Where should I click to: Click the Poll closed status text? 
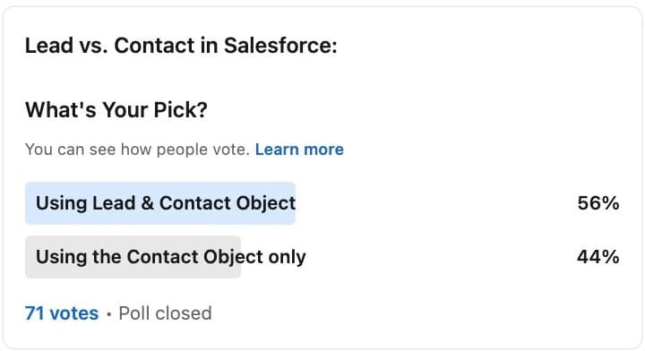point(165,313)
